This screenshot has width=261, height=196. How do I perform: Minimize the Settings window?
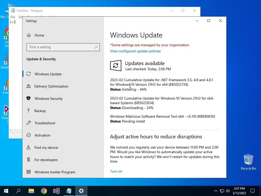[x=197, y=21]
